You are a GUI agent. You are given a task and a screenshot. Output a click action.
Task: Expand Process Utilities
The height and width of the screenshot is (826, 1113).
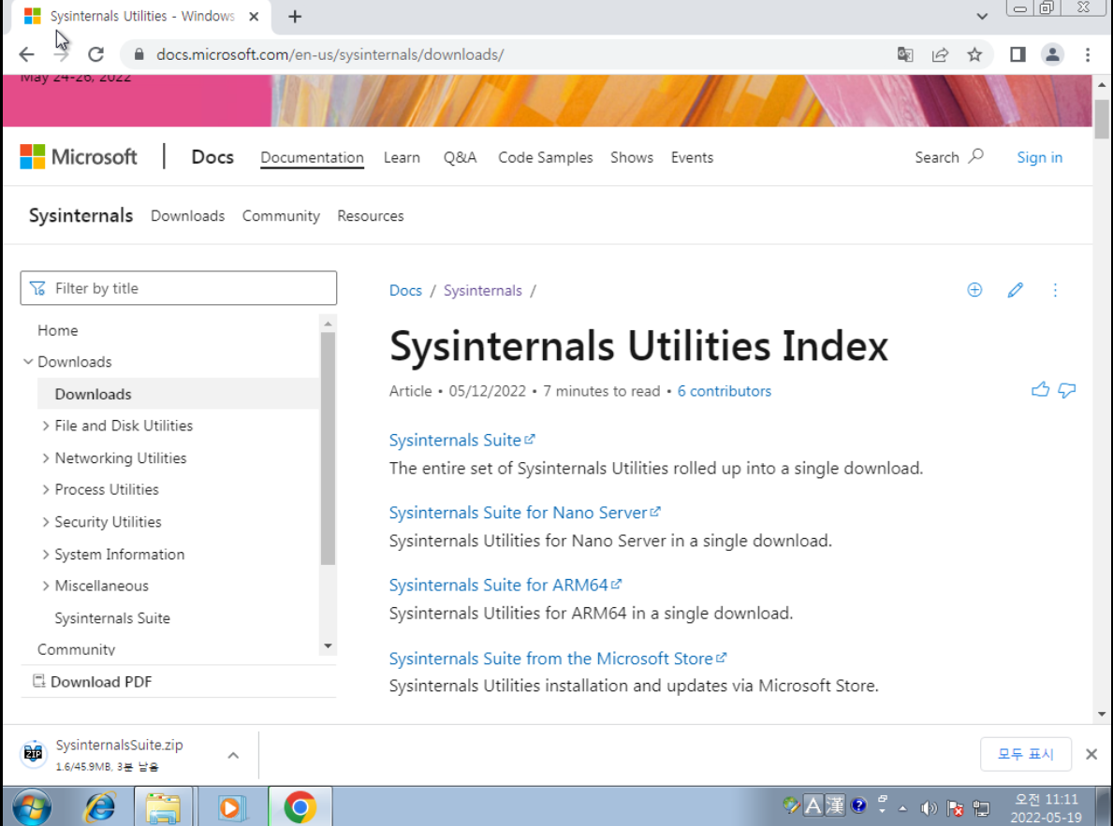(46, 489)
